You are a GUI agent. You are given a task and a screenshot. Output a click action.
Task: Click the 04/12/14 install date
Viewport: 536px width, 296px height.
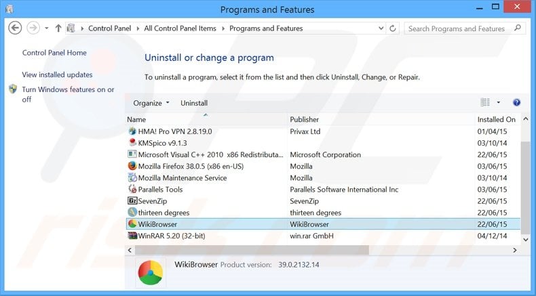pos(493,236)
